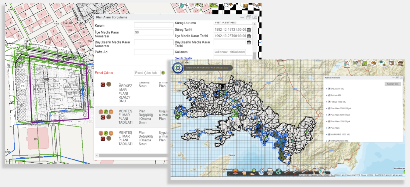Expand the Bodrum MIL layer node
The image size is (410, 187).
[327, 95]
